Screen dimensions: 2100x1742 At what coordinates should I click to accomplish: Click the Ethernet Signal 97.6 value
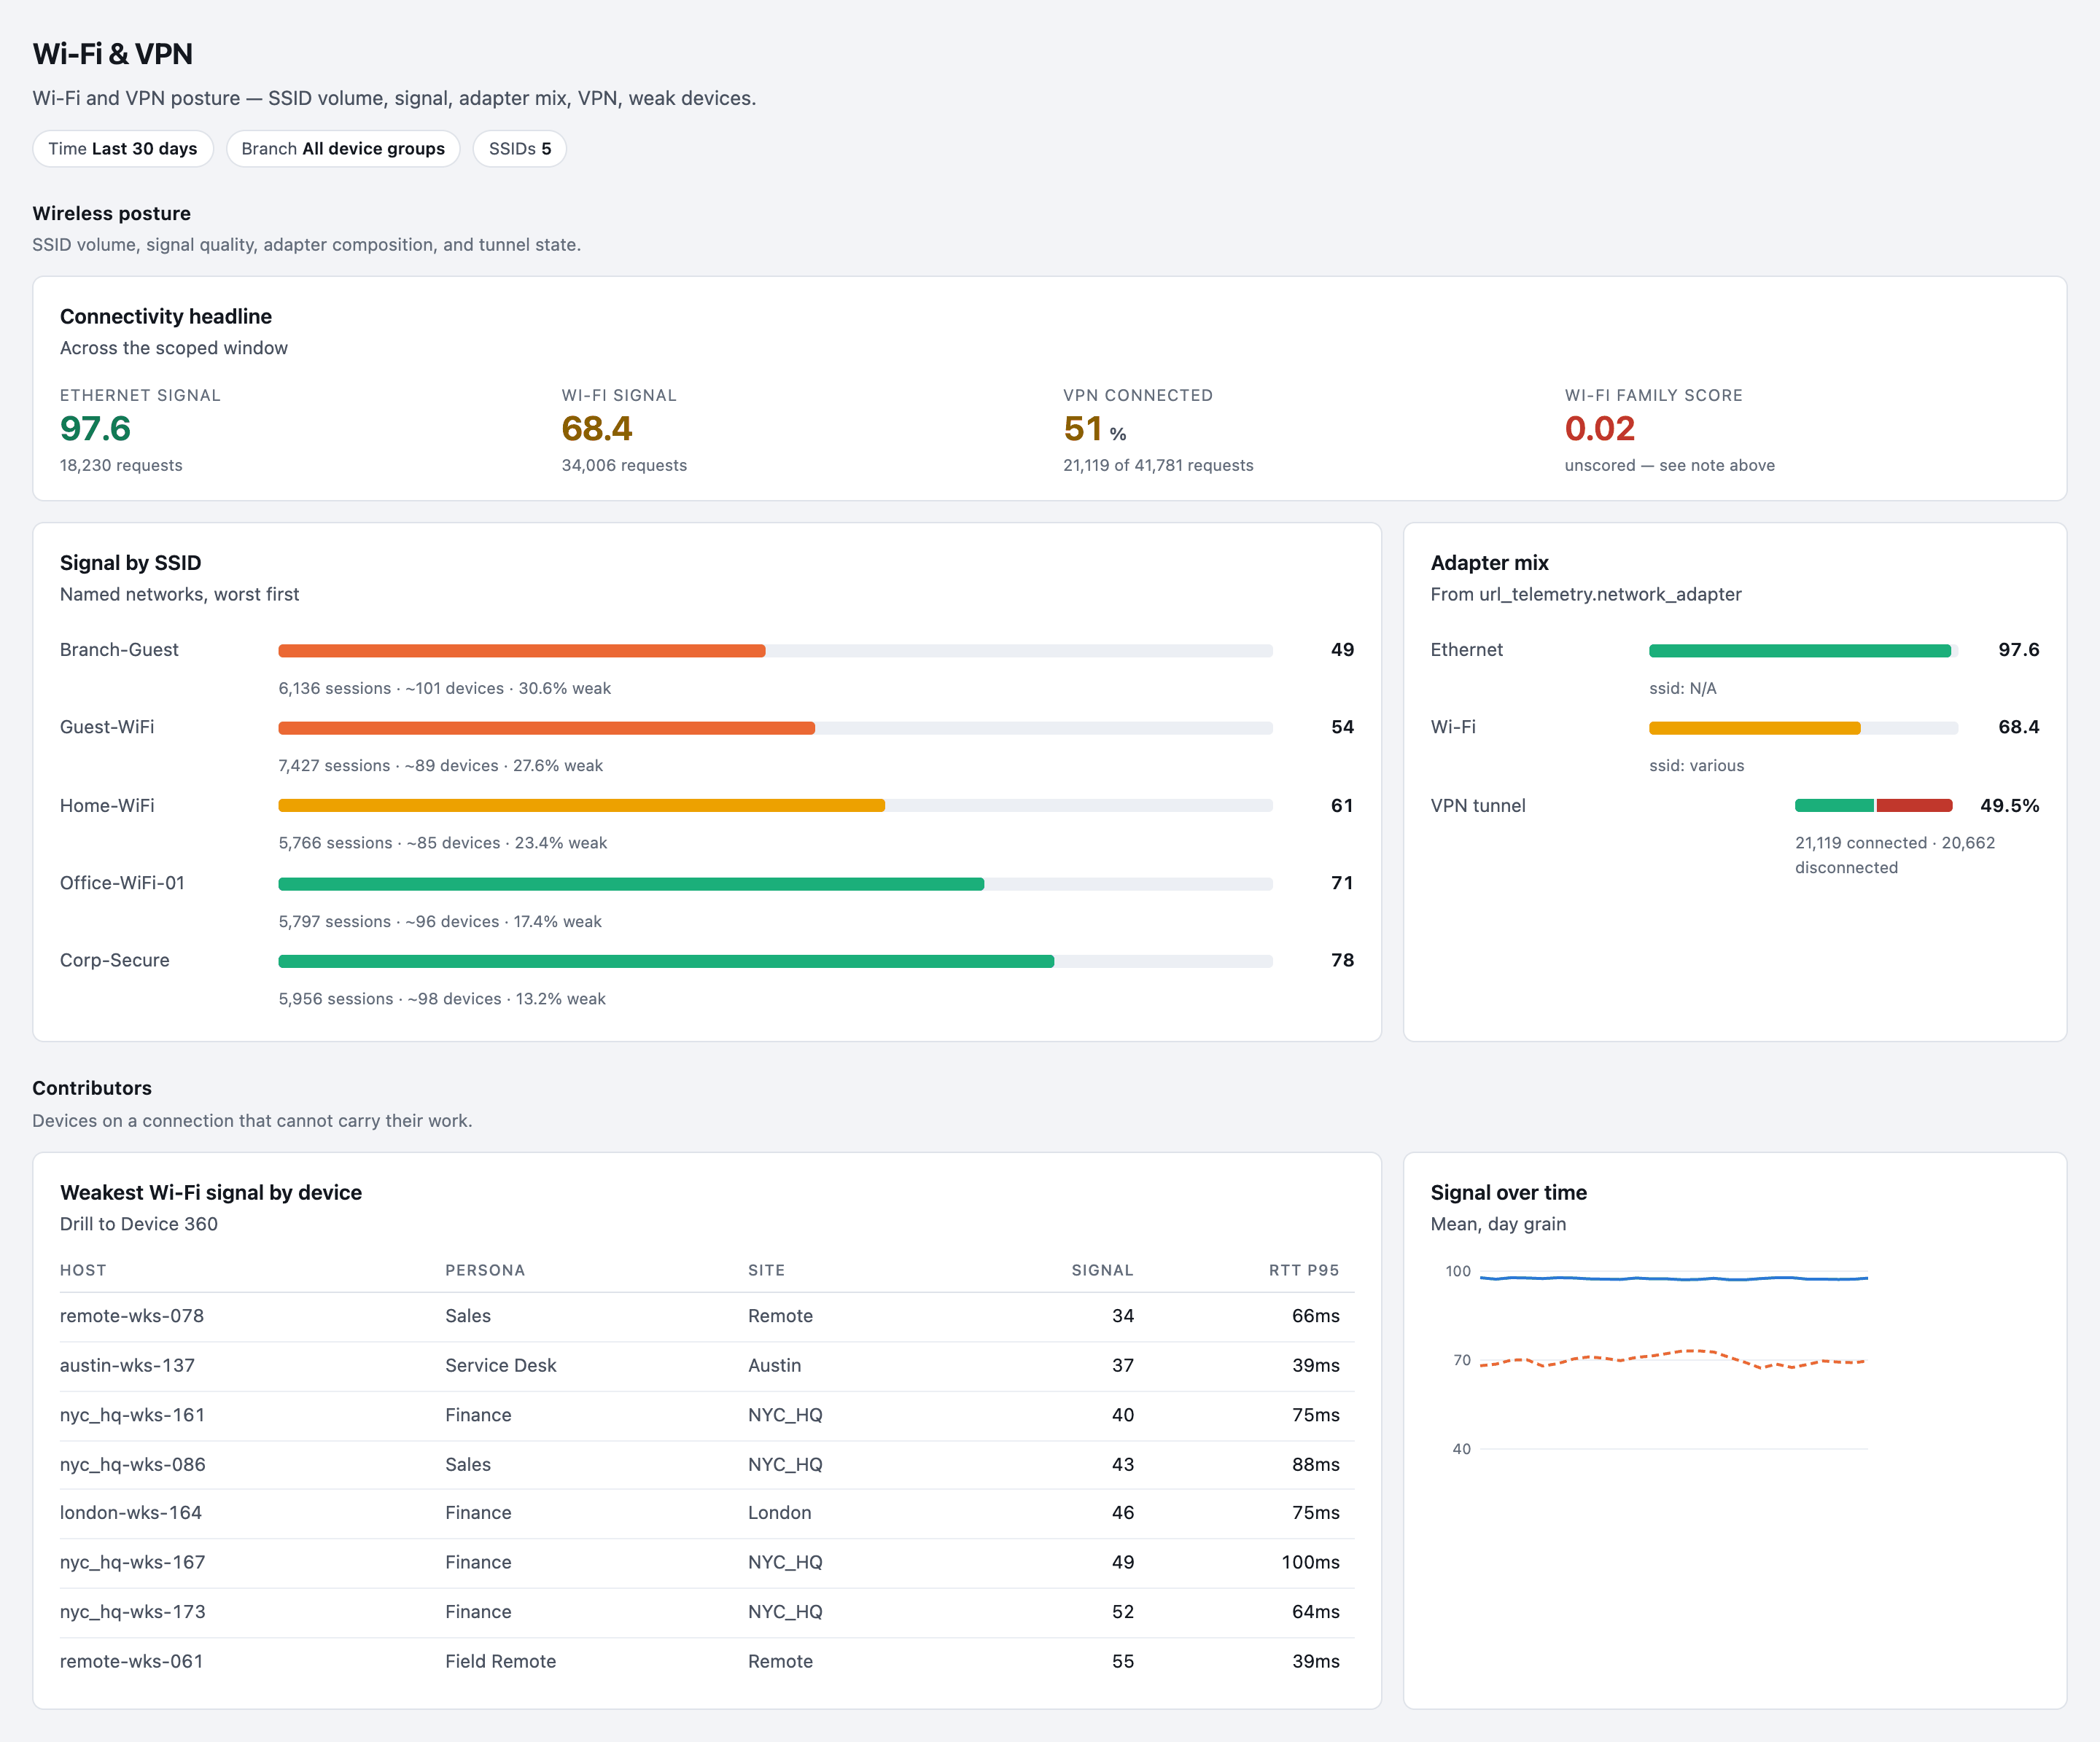click(95, 429)
